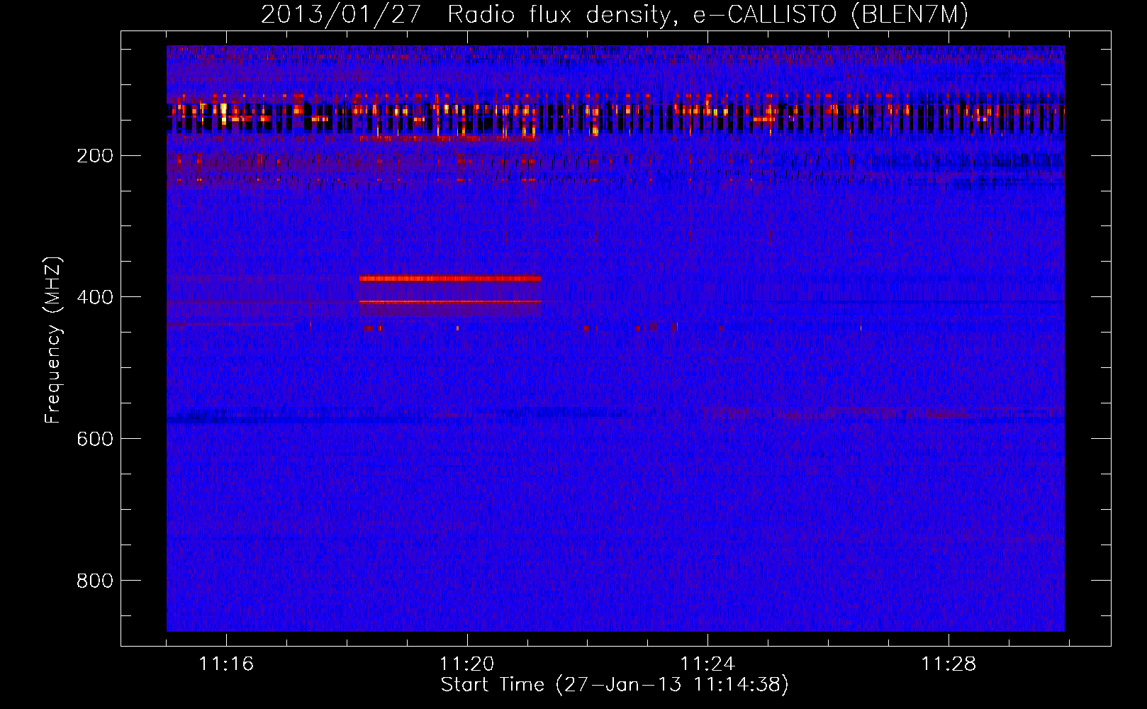Click the 600 frequency tick label
Screen dimensions: 1147x709
click(x=95, y=439)
